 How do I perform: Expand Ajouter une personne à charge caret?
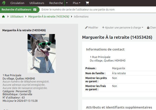click(x=142, y=27)
